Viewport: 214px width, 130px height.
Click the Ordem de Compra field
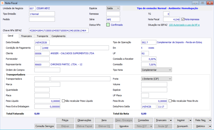click(x=47, y=70)
